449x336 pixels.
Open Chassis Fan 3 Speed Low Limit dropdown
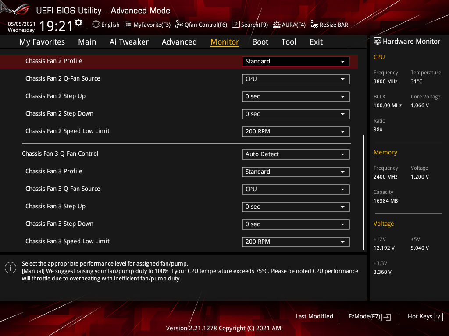296,241
